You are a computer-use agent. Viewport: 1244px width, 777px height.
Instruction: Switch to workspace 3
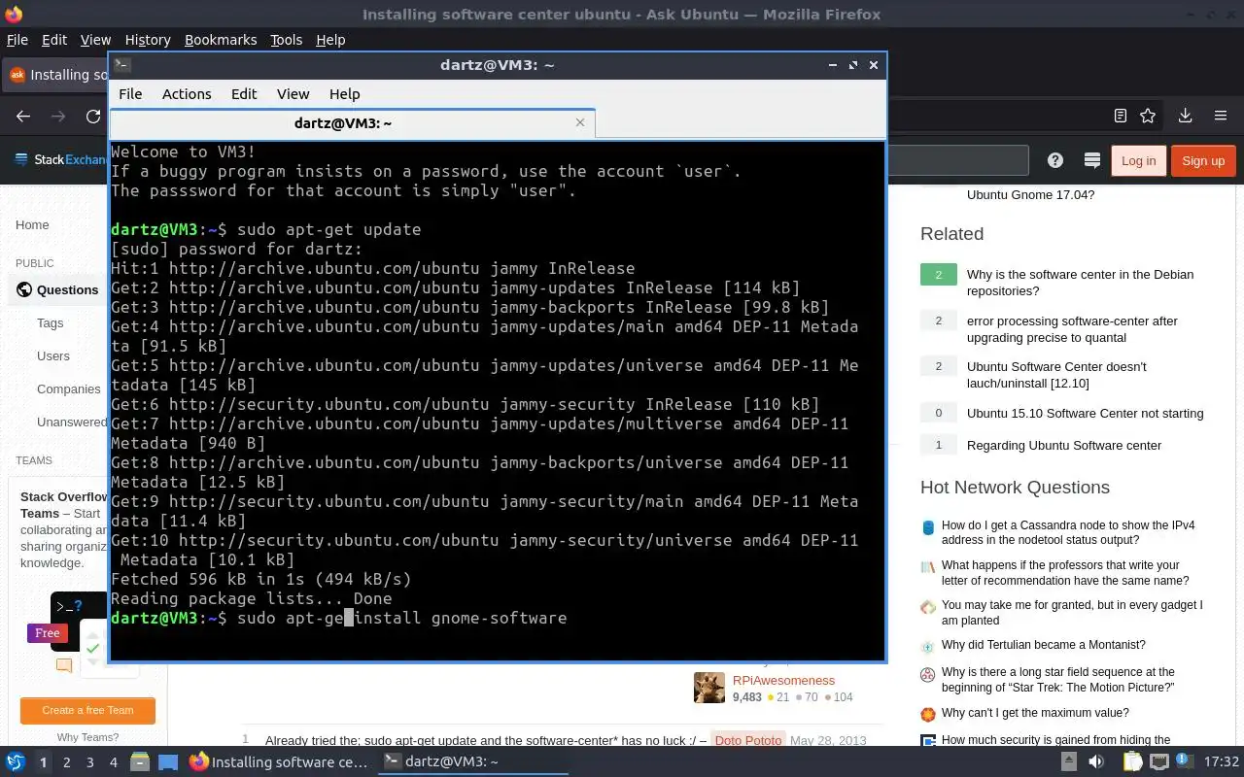[x=89, y=762]
